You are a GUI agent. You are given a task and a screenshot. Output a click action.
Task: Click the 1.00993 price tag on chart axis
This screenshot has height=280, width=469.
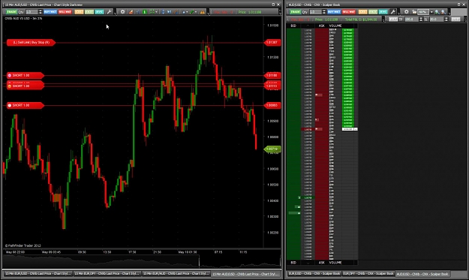point(272,105)
